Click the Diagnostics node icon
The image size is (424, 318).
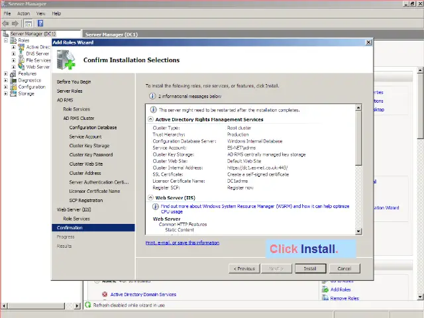click(x=13, y=80)
